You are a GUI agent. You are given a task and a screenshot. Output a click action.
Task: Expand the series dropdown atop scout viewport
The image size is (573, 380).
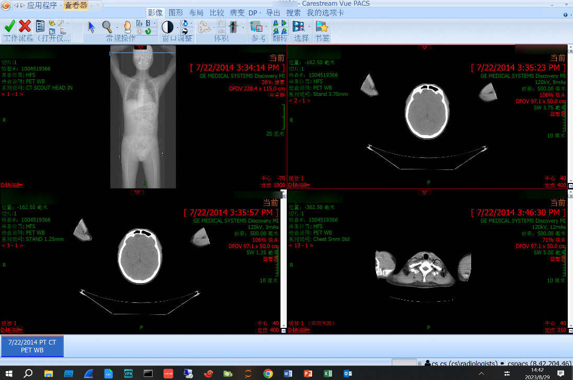click(140, 47)
